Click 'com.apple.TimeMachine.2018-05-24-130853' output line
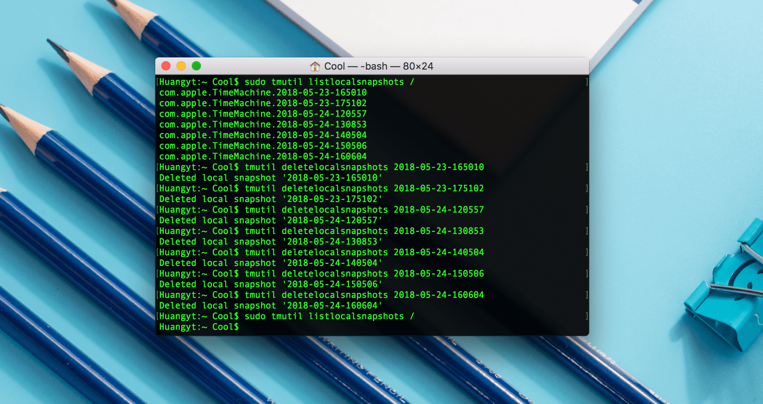763x404 pixels. click(x=263, y=124)
